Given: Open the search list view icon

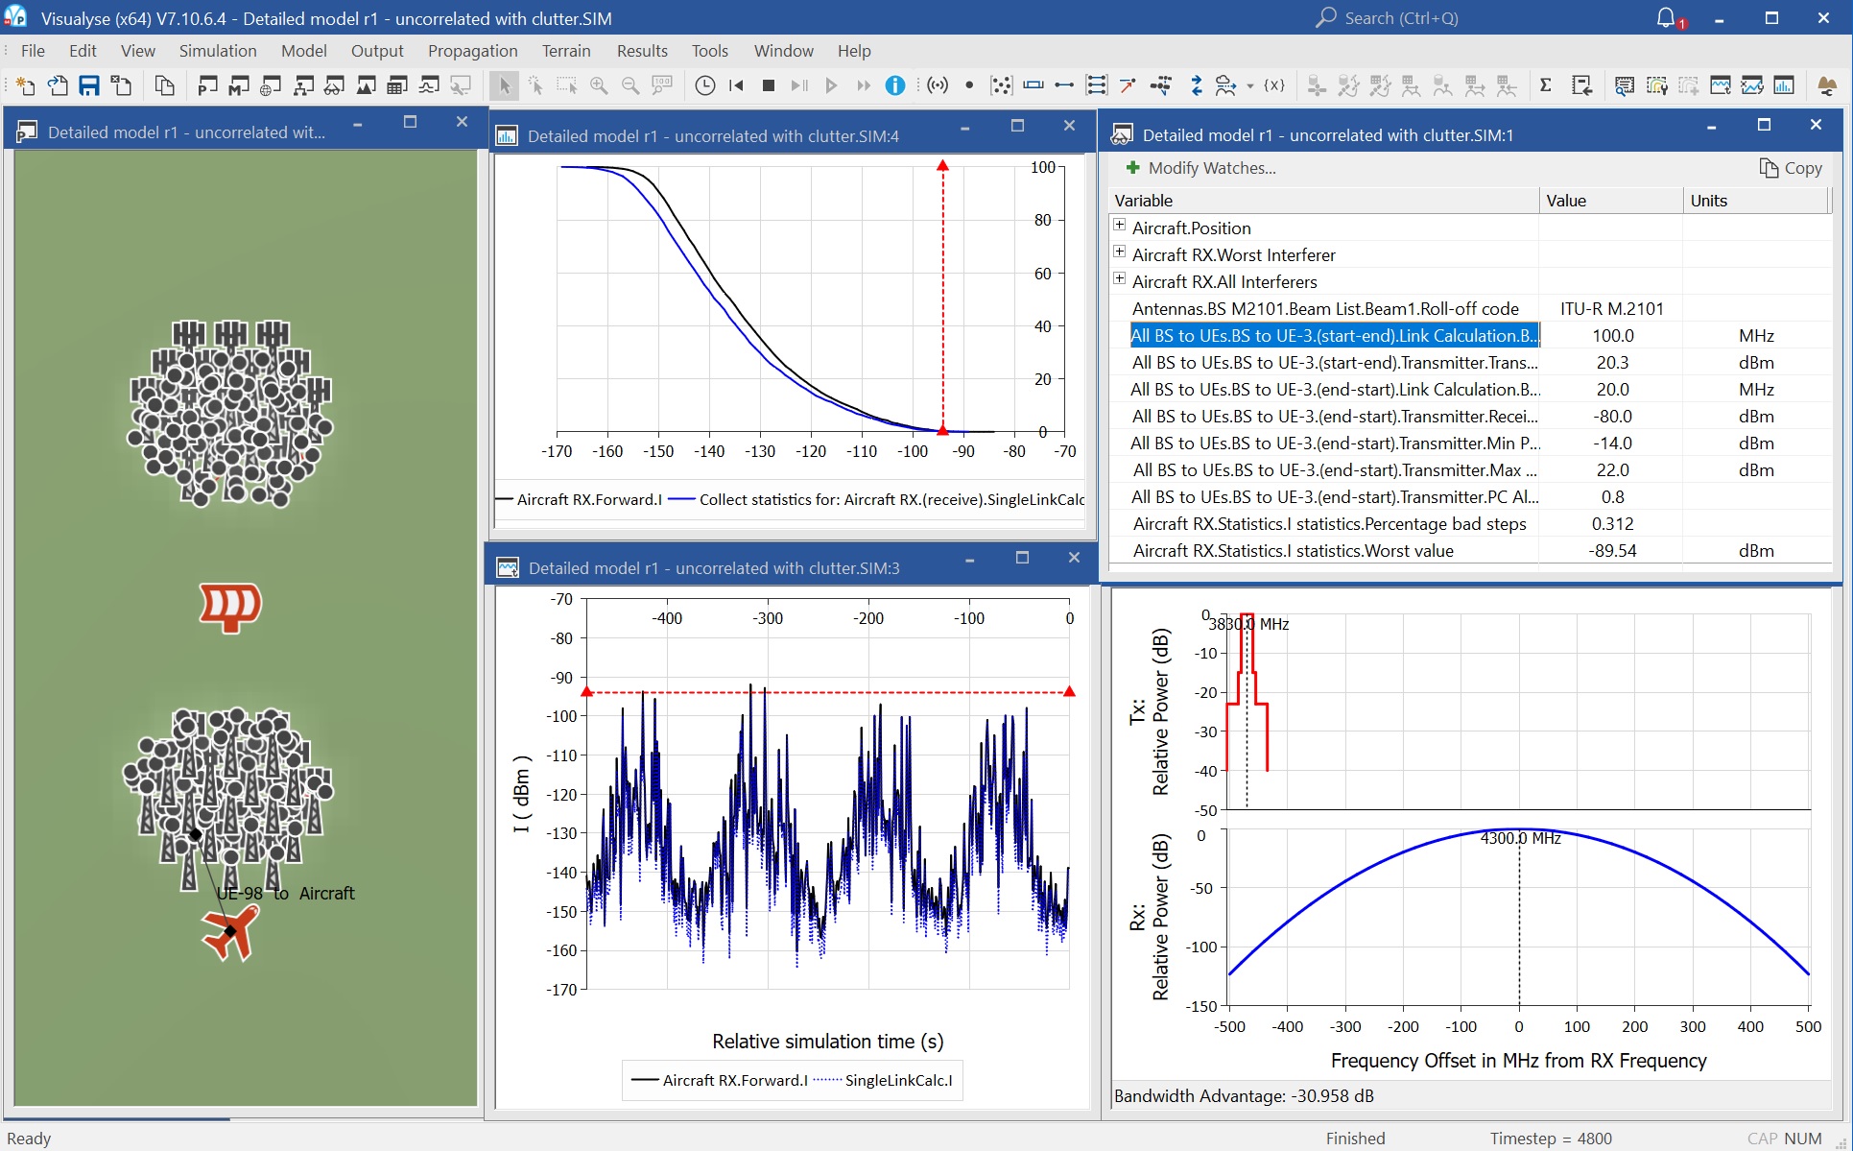Looking at the screenshot, I should 1625,86.
